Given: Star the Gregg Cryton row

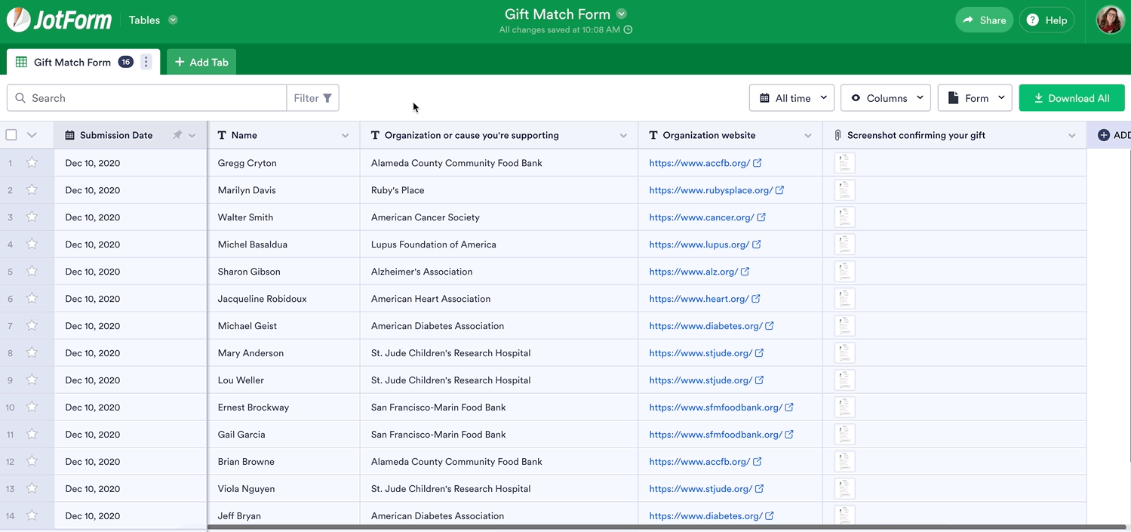Looking at the screenshot, I should (x=32, y=163).
